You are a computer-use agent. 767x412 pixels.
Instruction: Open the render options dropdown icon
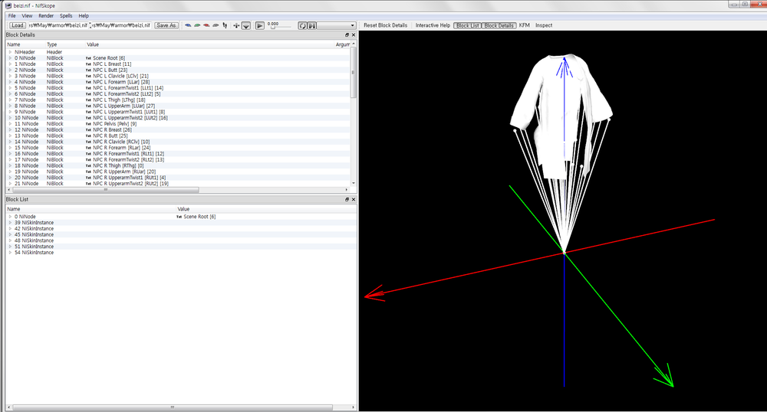tap(246, 25)
